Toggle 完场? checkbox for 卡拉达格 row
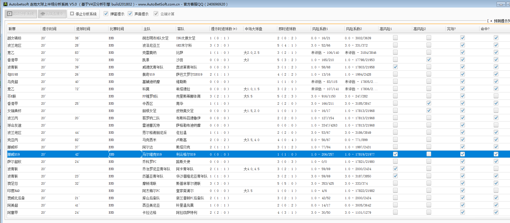Viewport: 510px width, 223px height. point(462,212)
